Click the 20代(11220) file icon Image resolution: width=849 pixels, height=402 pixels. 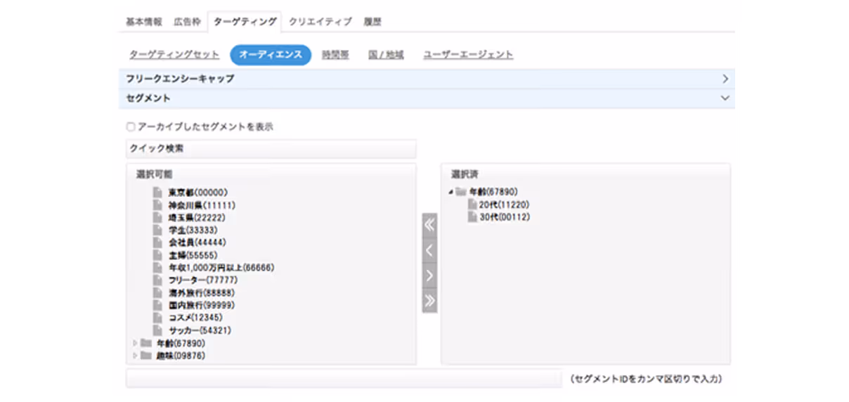pos(473,205)
